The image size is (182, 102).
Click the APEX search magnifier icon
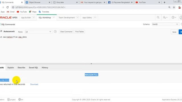pyautogui.click(x=158, y=18)
